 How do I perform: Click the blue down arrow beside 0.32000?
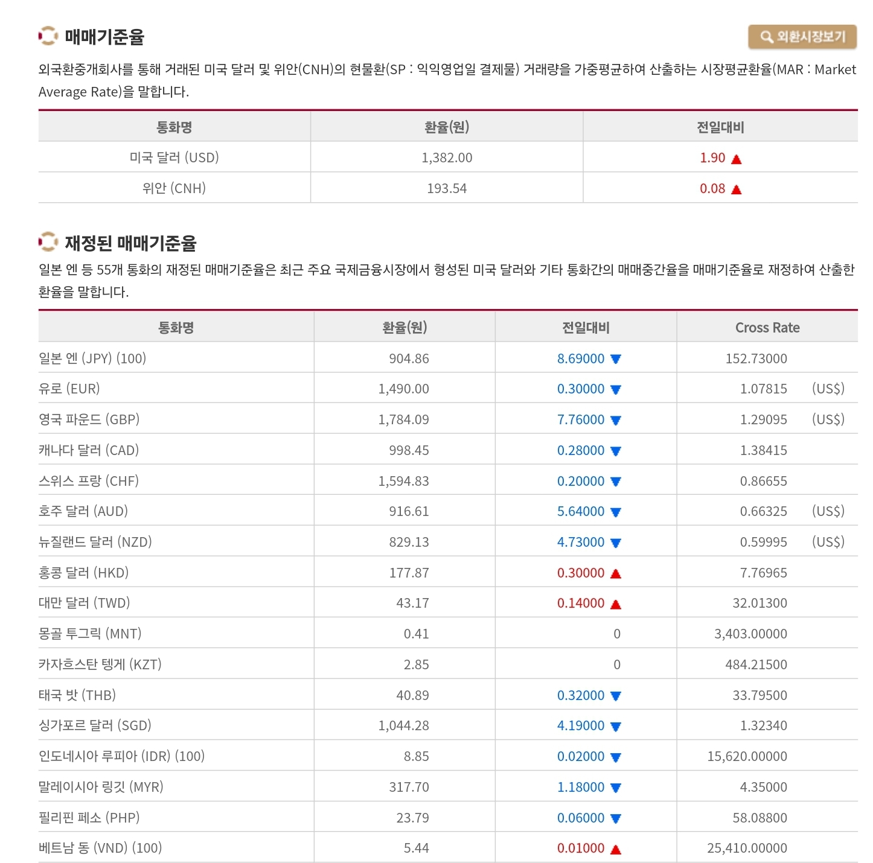tap(616, 696)
